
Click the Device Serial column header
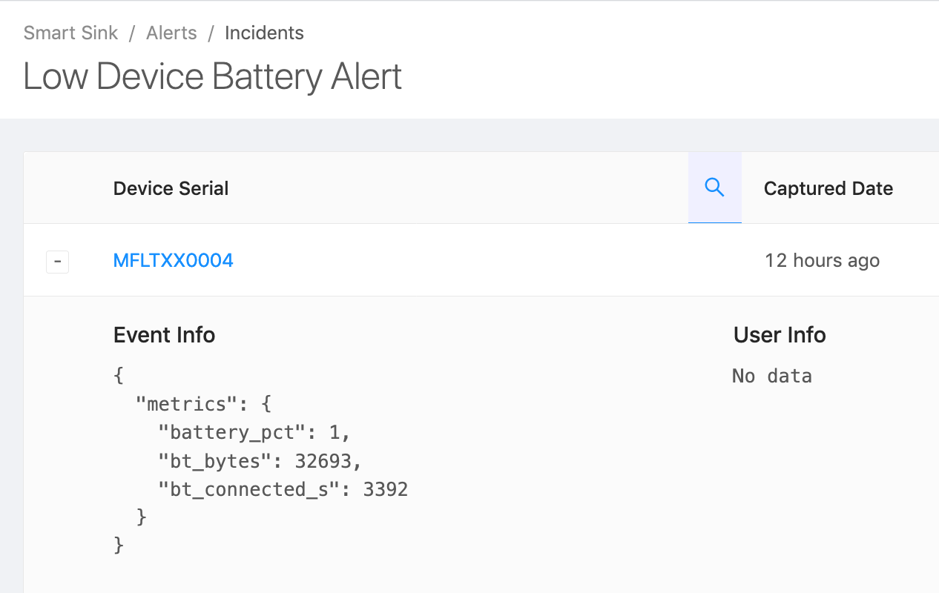click(171, 188)
